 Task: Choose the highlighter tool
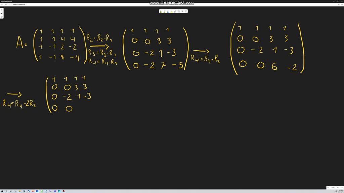pos(171,11)
